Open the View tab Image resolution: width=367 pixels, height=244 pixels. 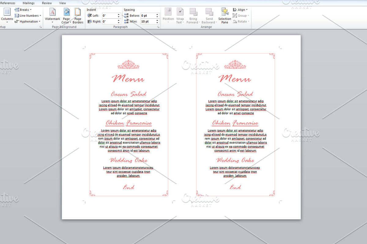(62, 3)
